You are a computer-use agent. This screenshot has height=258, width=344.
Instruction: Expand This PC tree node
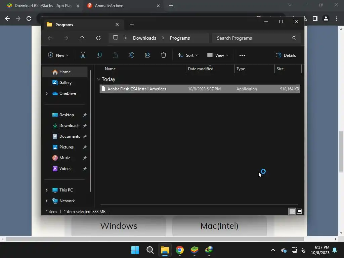click(x=46, y=190)
